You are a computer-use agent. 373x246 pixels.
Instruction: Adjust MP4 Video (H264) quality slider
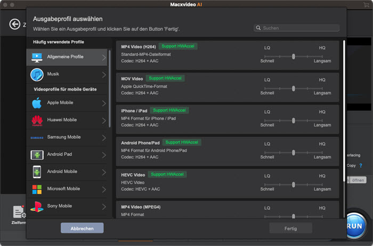293,56
